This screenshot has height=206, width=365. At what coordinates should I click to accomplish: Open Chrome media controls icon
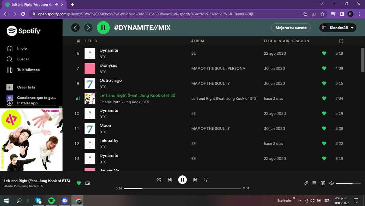333,14
